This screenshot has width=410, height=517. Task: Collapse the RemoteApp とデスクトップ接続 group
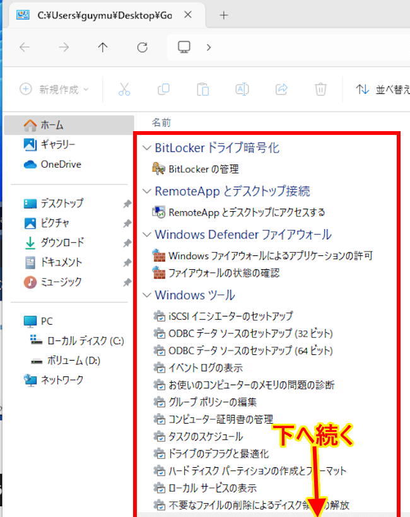click(147, 191)
